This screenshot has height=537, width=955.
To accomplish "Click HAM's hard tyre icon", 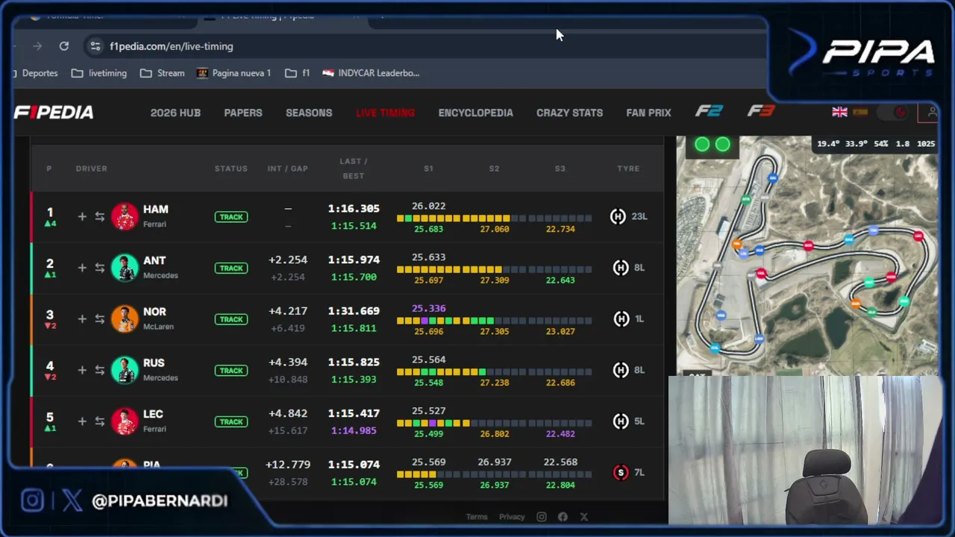I will (617, 216).
